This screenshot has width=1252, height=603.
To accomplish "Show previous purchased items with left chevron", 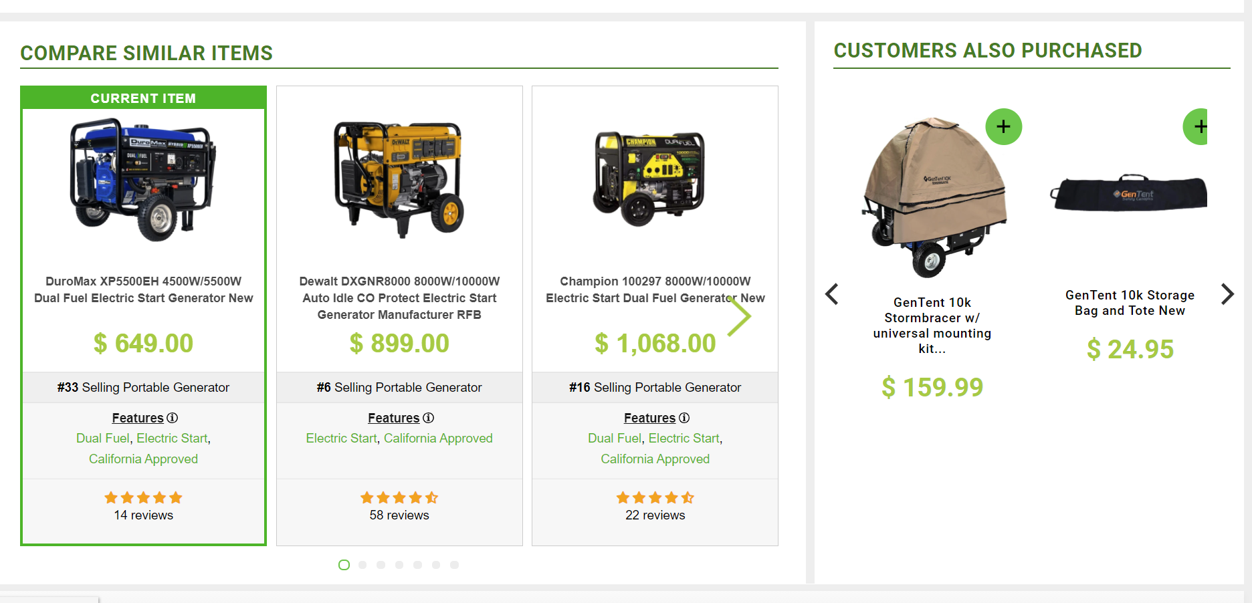I will pyautogui.click(x=832, y=294).
